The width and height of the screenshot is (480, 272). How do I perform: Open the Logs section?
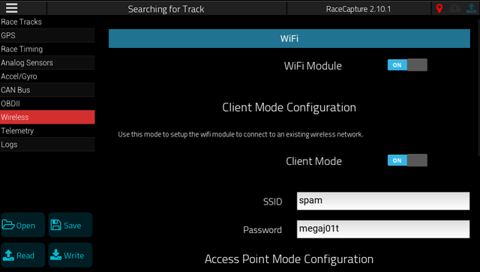tap(47, 145)
